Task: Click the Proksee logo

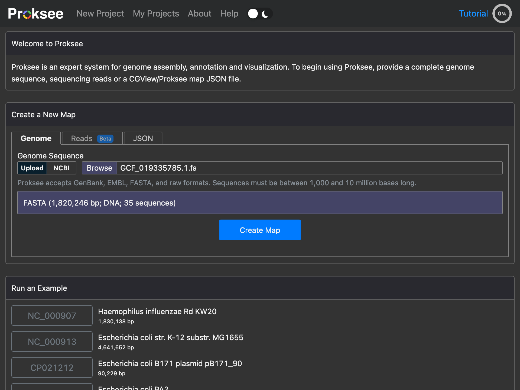Action: point(35,14)
